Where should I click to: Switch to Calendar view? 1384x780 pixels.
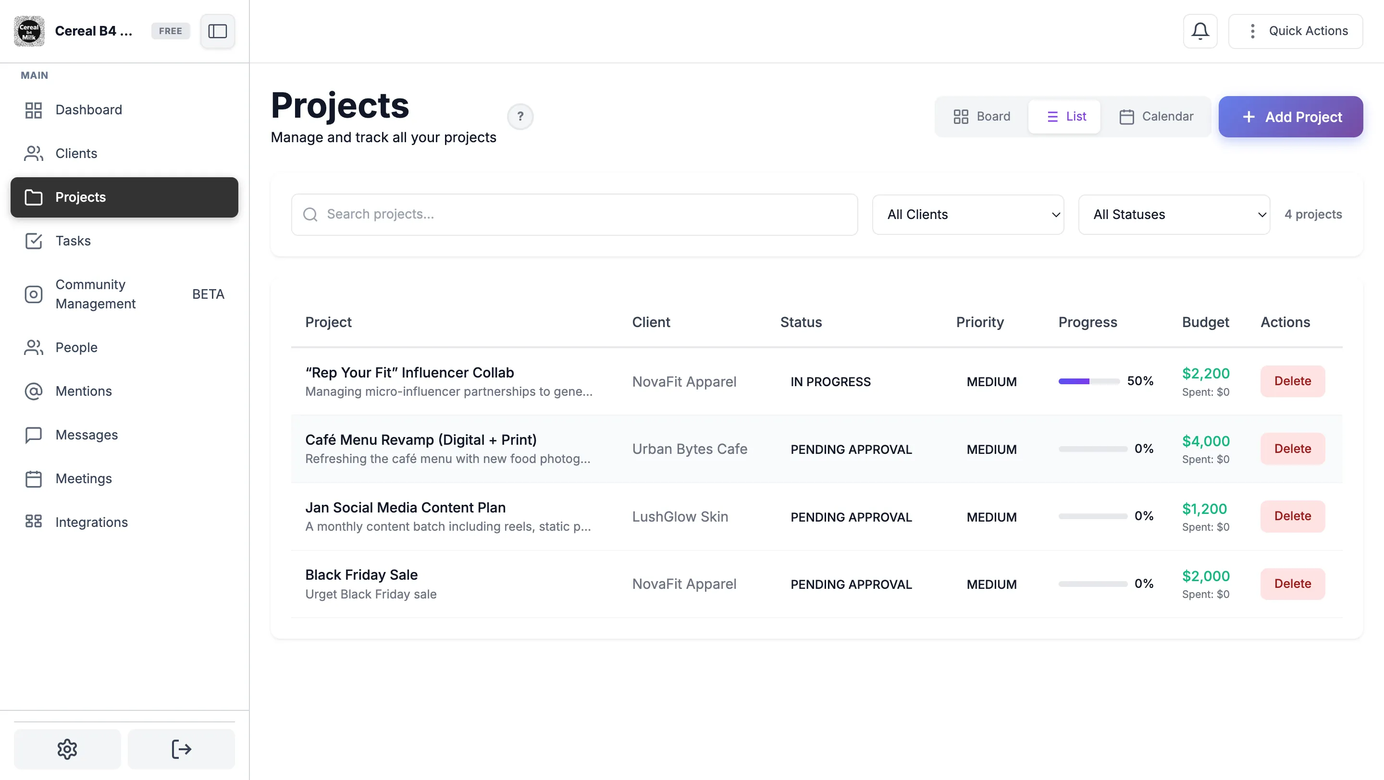(x=1156, y=117)
